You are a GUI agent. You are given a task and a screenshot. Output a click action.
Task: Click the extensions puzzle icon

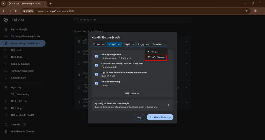6,125
